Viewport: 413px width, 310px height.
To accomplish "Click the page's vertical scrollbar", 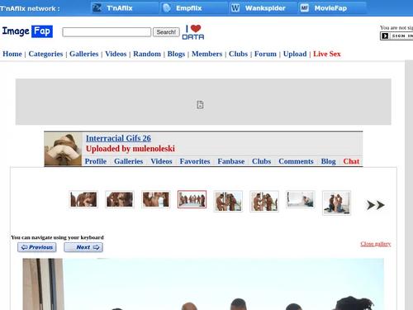I will click(409, 184).
